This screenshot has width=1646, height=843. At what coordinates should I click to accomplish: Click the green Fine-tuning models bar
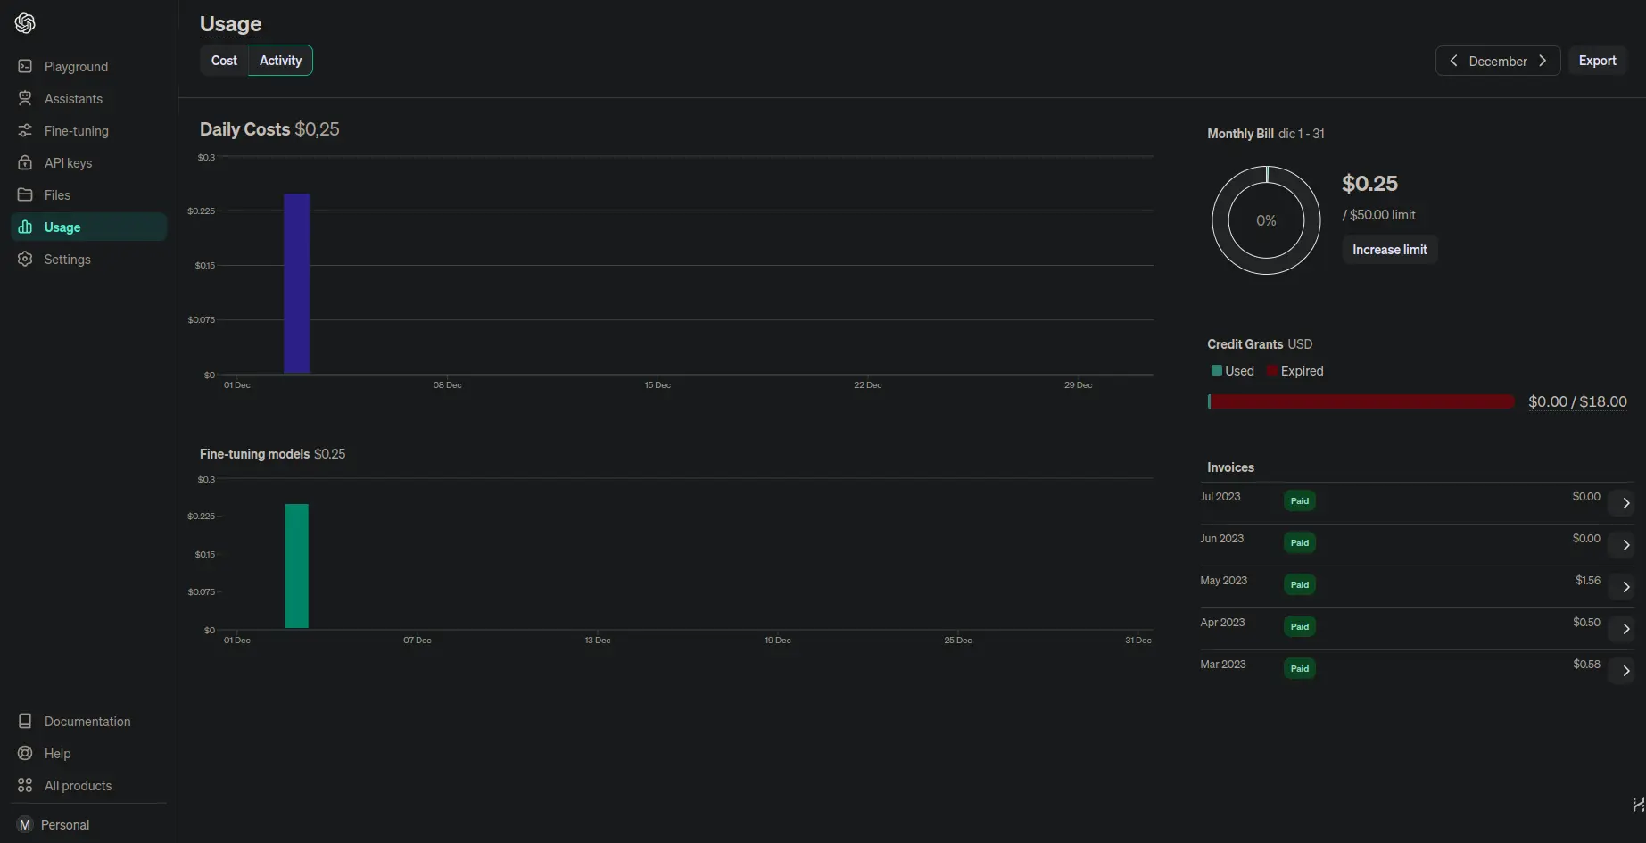[297, 566]
